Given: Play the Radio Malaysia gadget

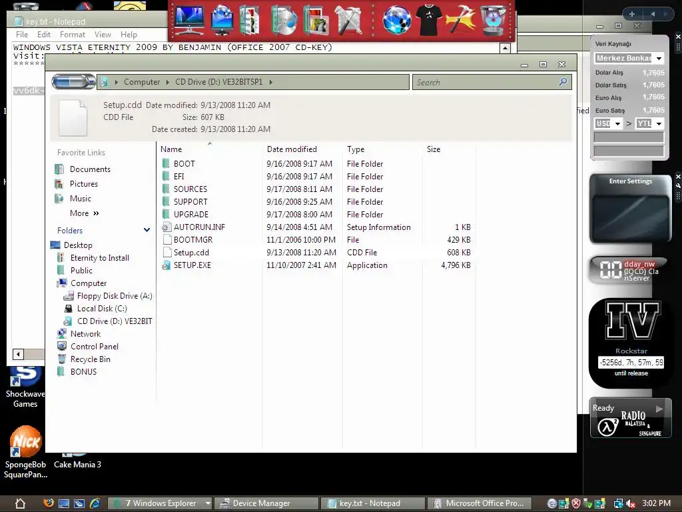Looking at the screenshot, I should point(659,409).
